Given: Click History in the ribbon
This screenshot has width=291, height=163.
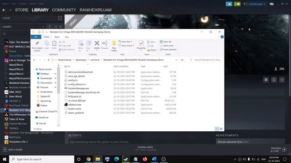Looking at the screenshot, I should tap(152, 50).
